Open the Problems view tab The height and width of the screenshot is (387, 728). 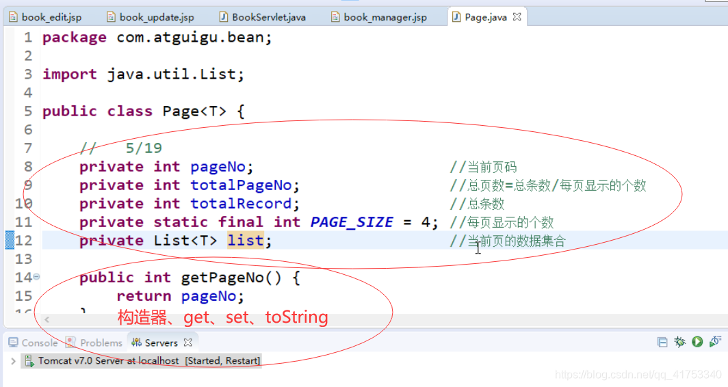point(94,343)
